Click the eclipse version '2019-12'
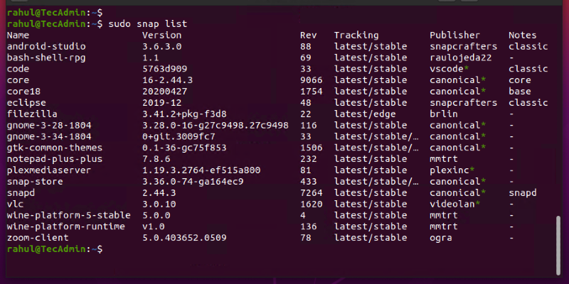The height and width of the screenshot is (284, 569). [x=162, y=103]
